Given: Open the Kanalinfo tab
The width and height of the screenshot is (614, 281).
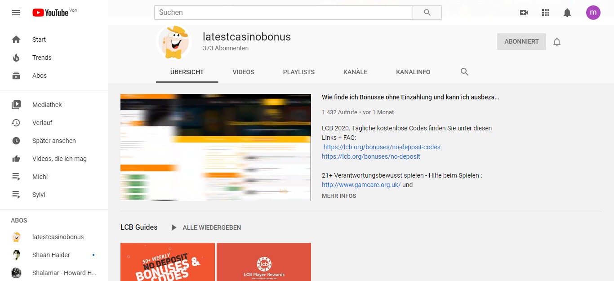Looking at the screenshot, I should click(x=413, y=72).
